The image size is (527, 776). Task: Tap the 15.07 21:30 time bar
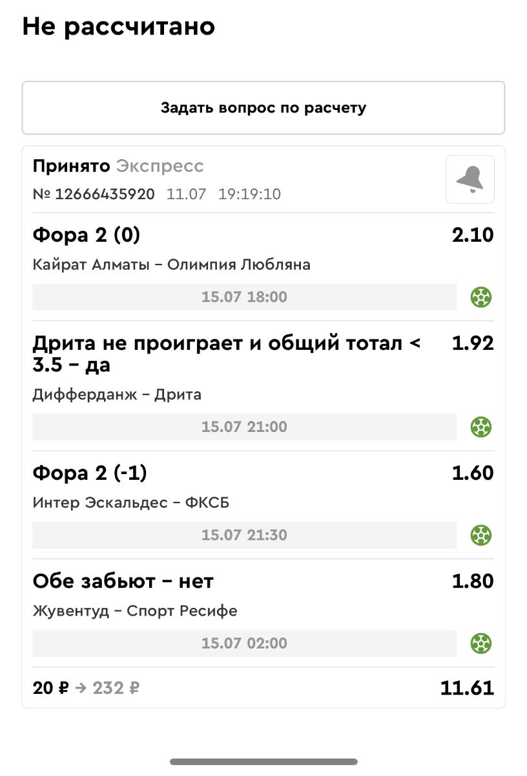(244, 535)
